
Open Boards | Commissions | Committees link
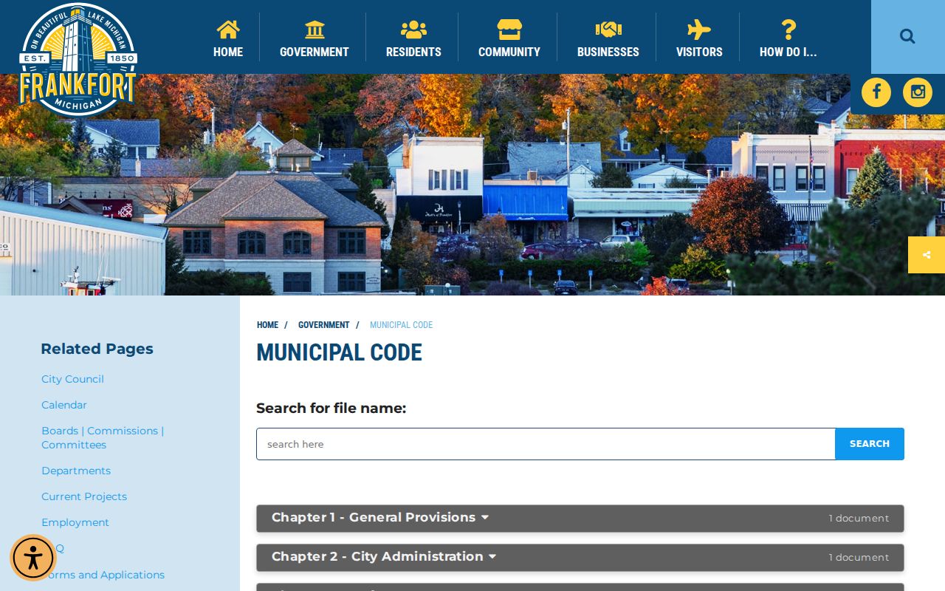pyautogui.click(x=103, y=438)
